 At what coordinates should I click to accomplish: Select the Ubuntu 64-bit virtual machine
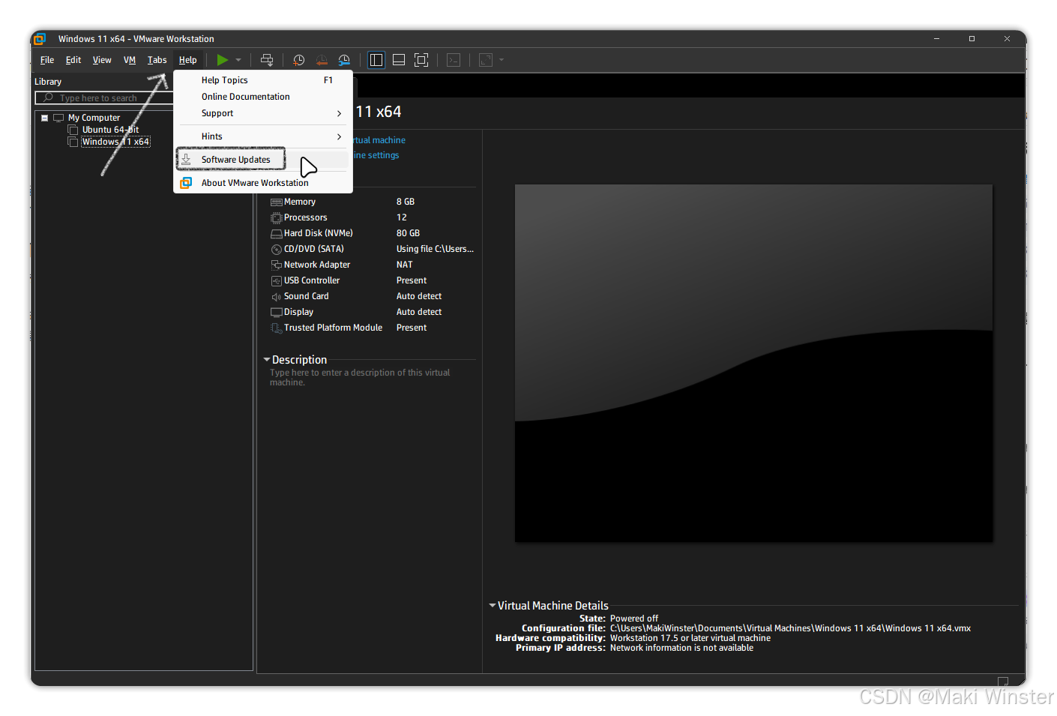point(110,130)
